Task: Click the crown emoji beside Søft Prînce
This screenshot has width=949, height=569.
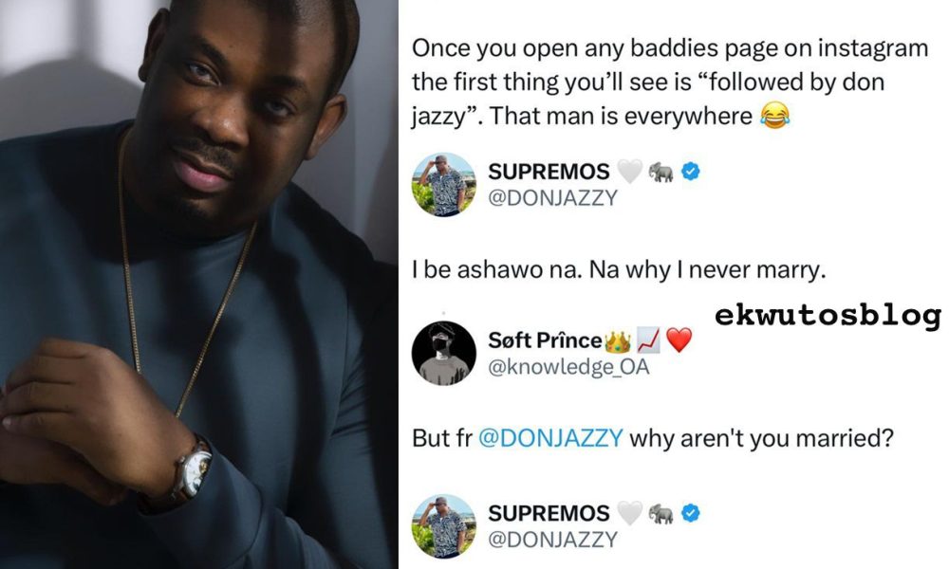Action: (x=618, y=341)
